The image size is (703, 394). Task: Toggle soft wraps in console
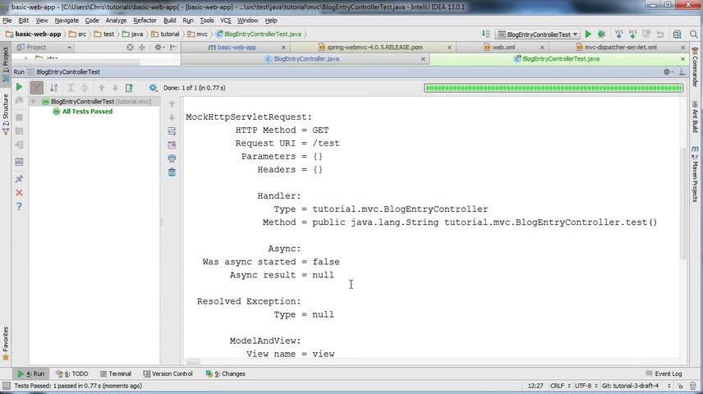pyautogui.click(x=172, y=131)
